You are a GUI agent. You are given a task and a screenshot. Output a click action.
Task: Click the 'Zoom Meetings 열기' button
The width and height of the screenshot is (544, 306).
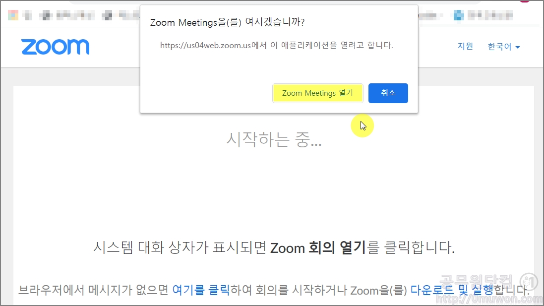(x=317, y=93)
